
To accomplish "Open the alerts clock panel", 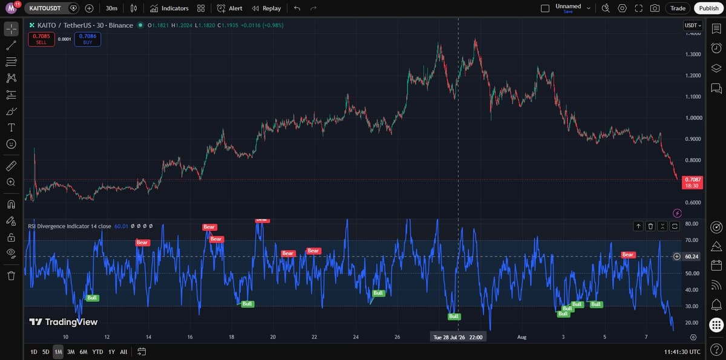I will [x=716, y=48].
